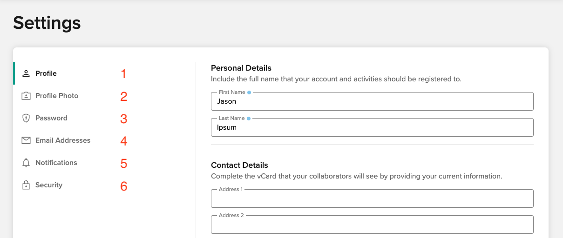The height and width of the screenshot is (238, 563).
Task: Focus the First Name field containing Jason
Action: 372,101
